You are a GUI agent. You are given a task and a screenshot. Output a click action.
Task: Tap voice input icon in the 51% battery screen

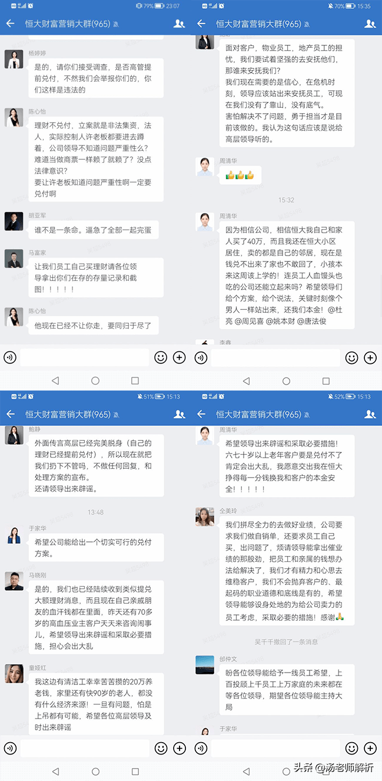(9, 748)
